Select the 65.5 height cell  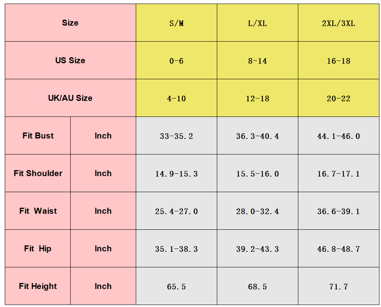pyautogui.click(x=177, y=286)
